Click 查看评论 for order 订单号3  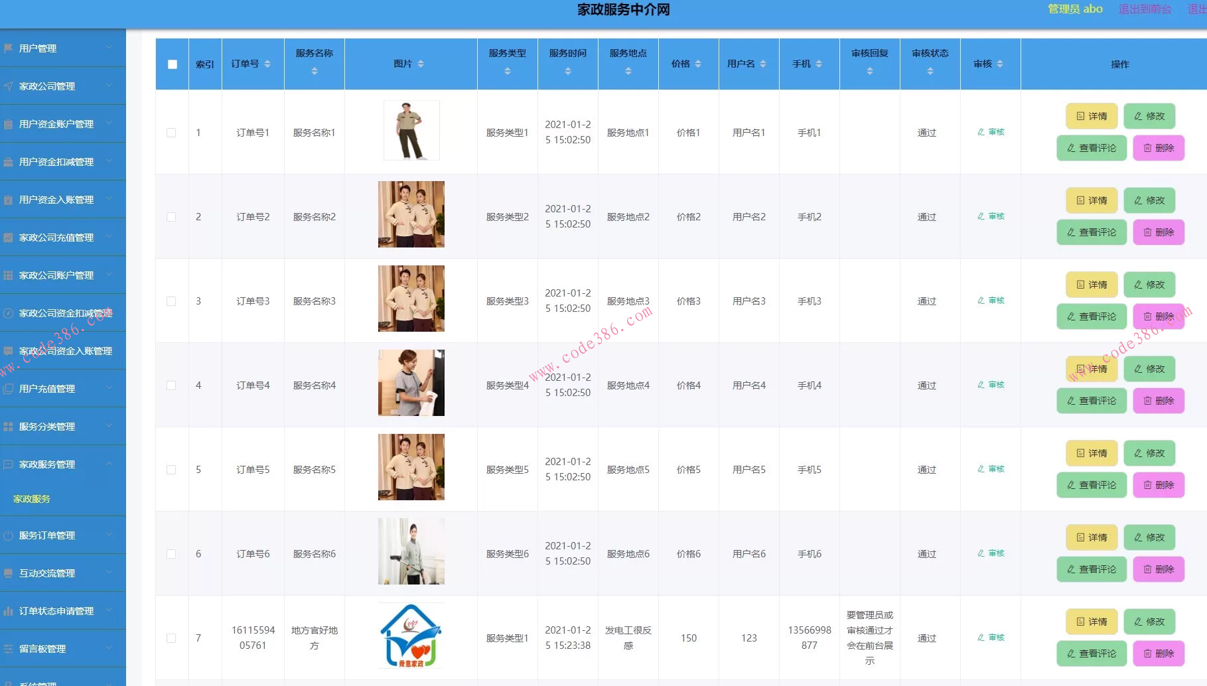pyautogui.click(x=1092, y=316)
